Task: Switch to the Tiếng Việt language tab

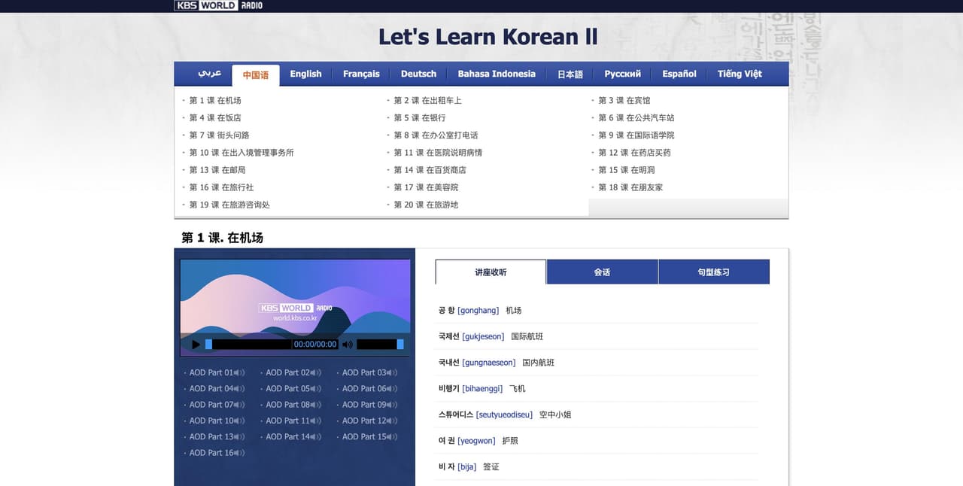Action: (740, 74)
